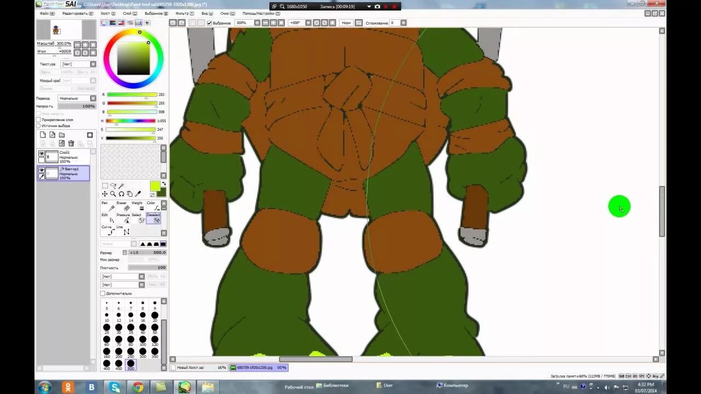The image size is (701, 394).
Task: Select the Edit vector tool
Action: click(x=108, y=218)
